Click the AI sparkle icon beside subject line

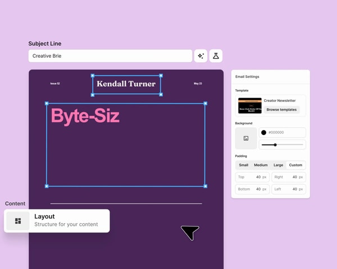click(201, 56)
